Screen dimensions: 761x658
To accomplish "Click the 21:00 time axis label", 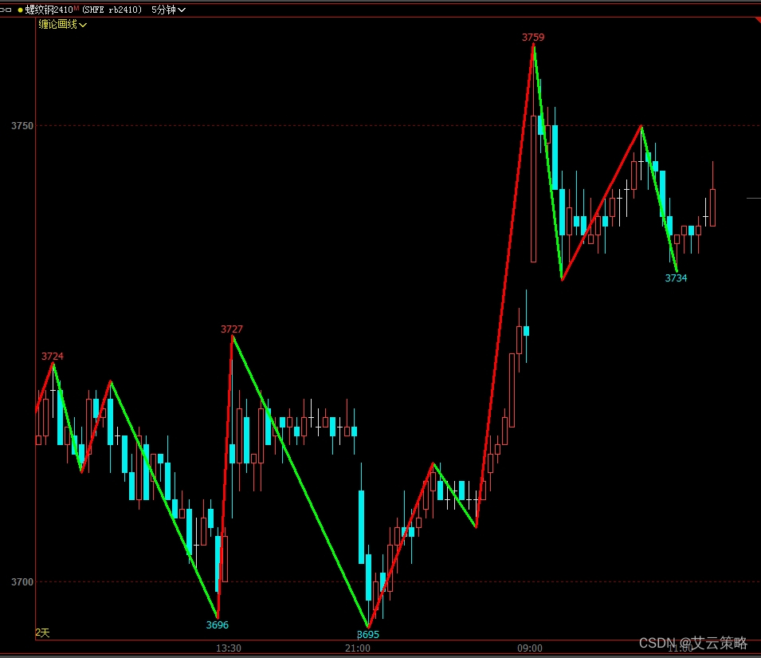I will (x=358, y=648).
